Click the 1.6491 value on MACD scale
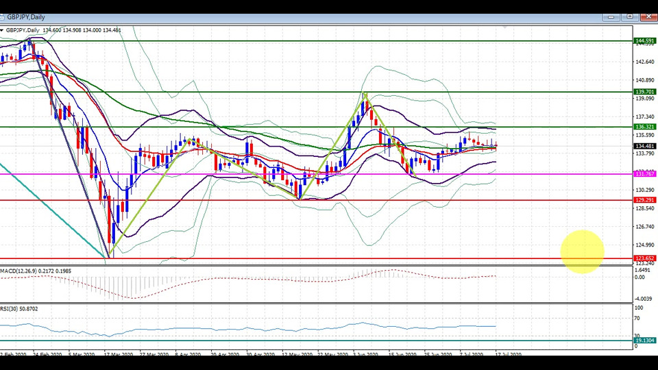 (x=642, y=271)
